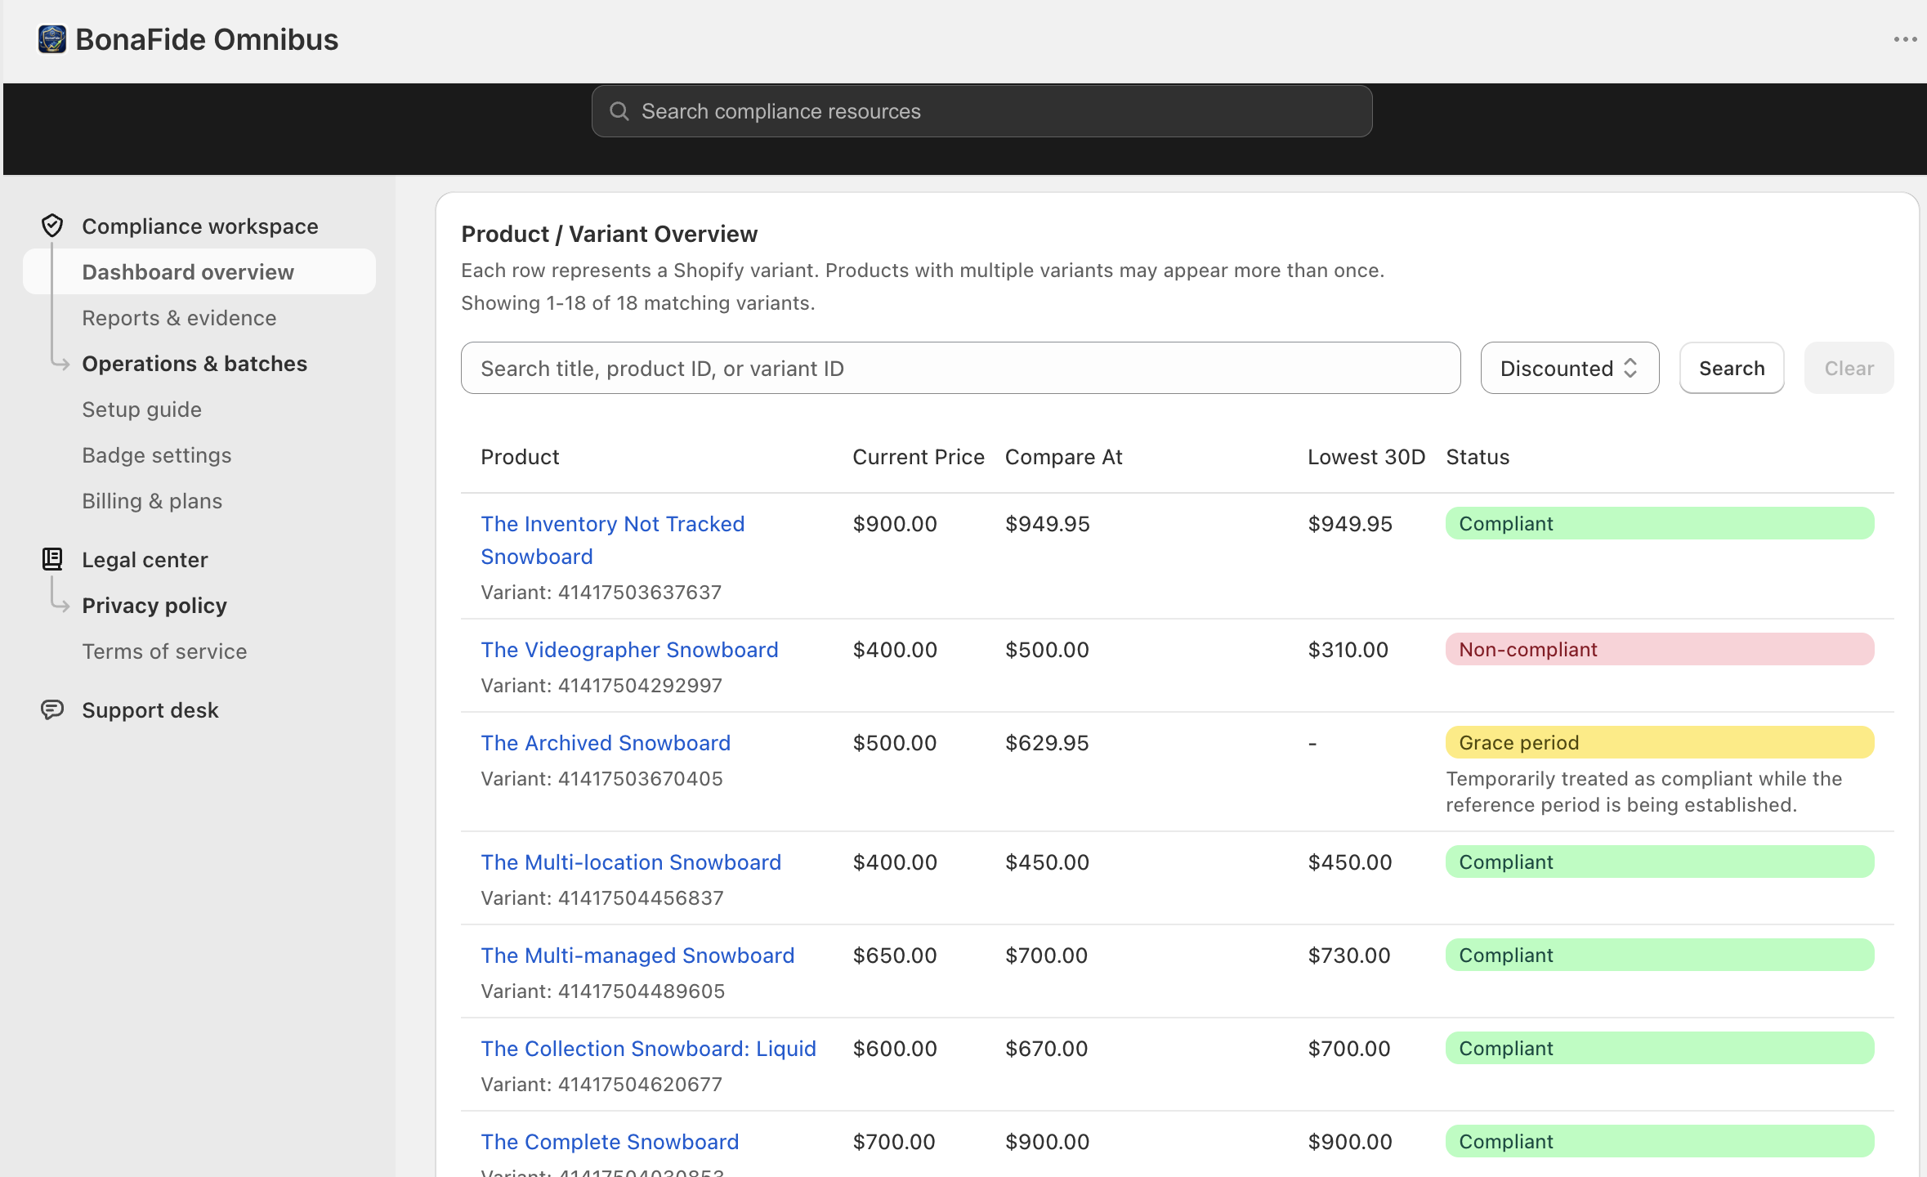Open Setup guide in sidebar

(x=141, y=409)
